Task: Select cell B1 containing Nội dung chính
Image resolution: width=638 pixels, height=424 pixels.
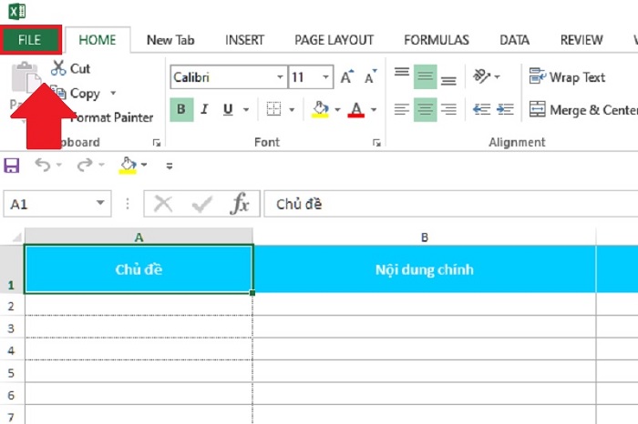Action: click(424, 270)
